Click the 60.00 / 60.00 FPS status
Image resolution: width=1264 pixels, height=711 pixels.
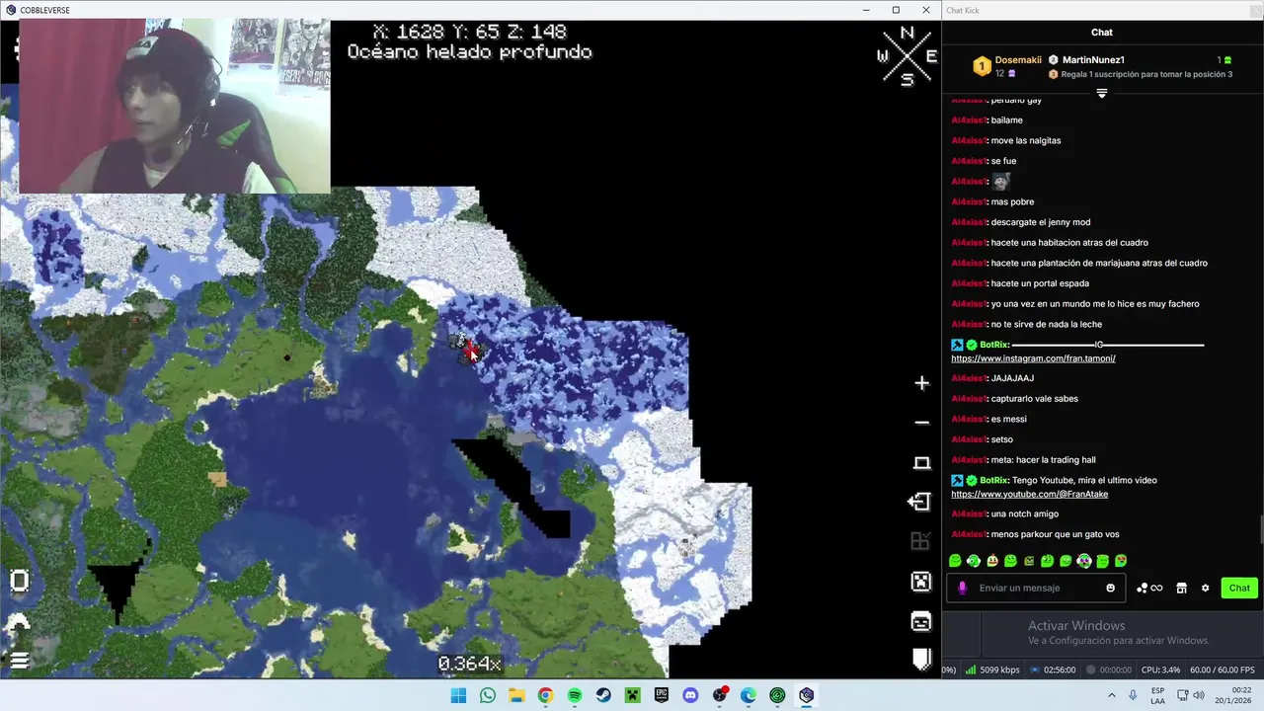(1224, 670)
